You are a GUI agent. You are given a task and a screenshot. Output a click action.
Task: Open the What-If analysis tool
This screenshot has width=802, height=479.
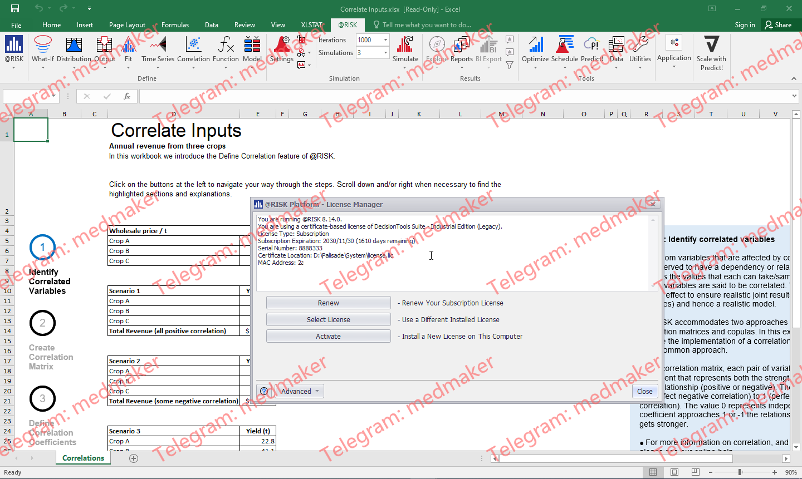tap(43, 49)
